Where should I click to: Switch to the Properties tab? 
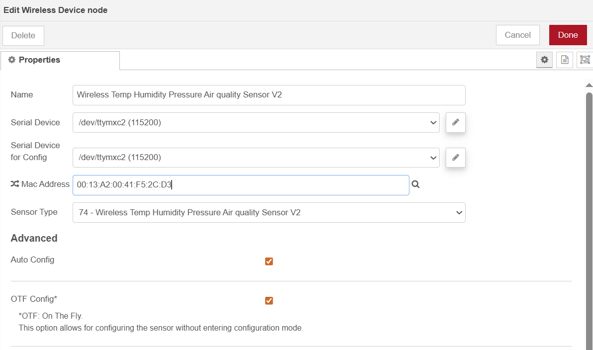60,60
